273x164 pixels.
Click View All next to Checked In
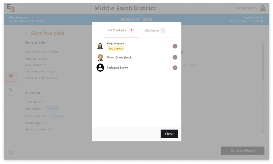point(53,109)
